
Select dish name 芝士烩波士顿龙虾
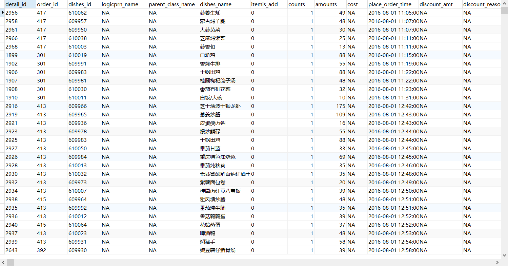(x=220, y=106)
